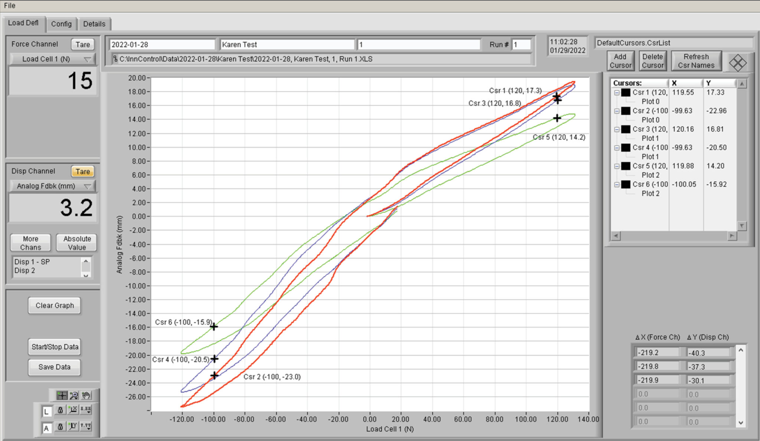Collapse the Csr 2 tree entry

coord(617,111)
